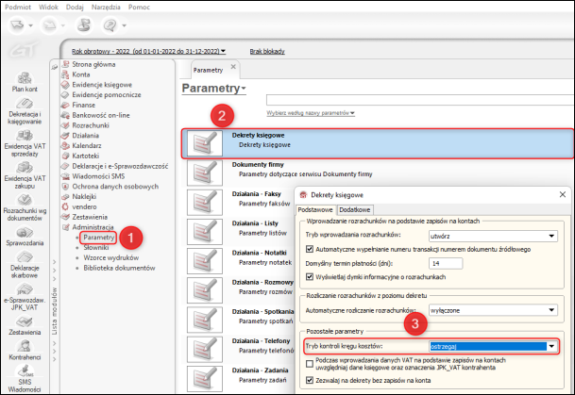The height and width of the screenshot is (395, 575).
Task: Click the pin icon on module list
Action: point(55,67)
